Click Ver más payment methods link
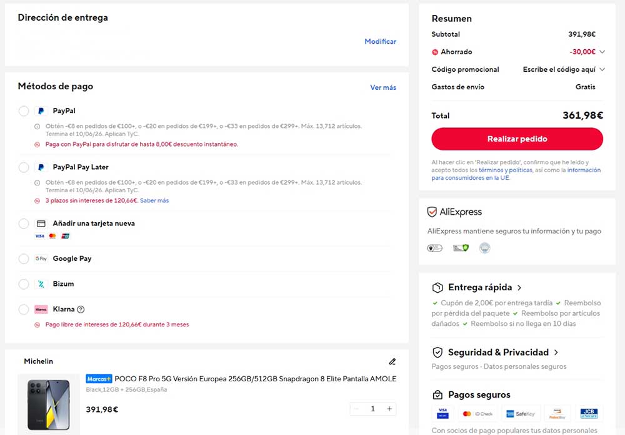625x435 pixels. click(383, 87)
